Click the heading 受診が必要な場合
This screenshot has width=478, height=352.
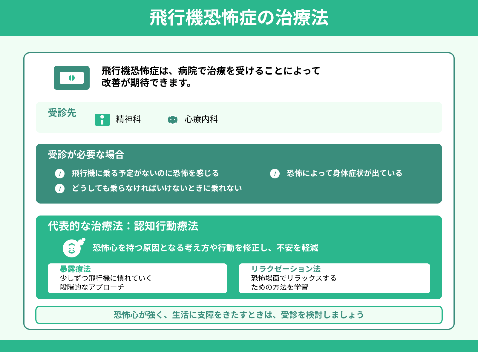pos(86,155)
